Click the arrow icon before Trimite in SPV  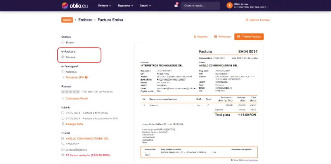63,77
